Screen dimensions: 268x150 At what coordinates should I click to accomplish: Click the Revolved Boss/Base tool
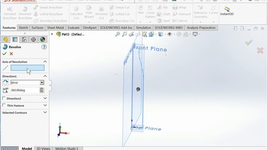point(25,13)
